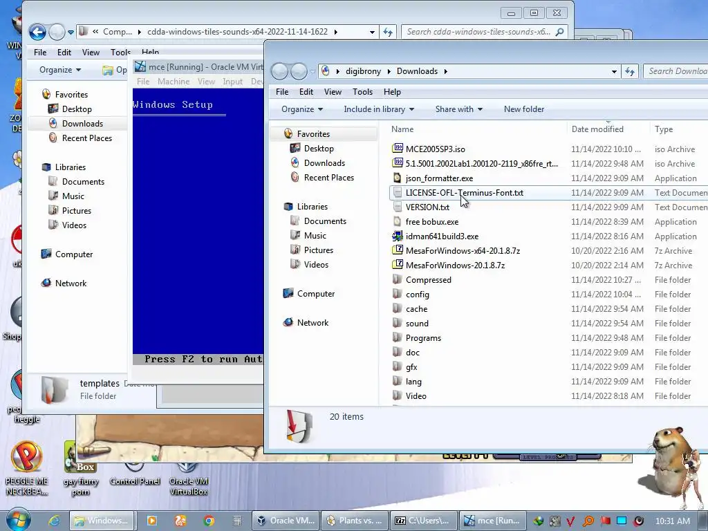Select idman641build3.exe installer icon

point(398,236)
